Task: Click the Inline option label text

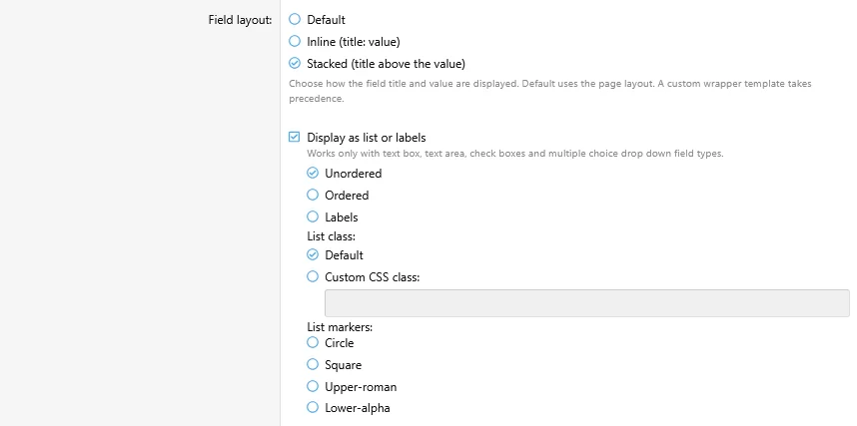Action: tap(353, 42)
